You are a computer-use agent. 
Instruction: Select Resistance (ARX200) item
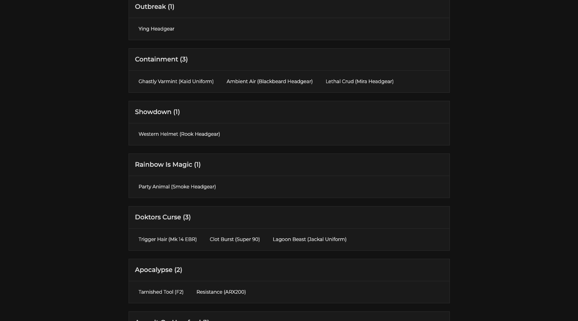pos(221,292)
